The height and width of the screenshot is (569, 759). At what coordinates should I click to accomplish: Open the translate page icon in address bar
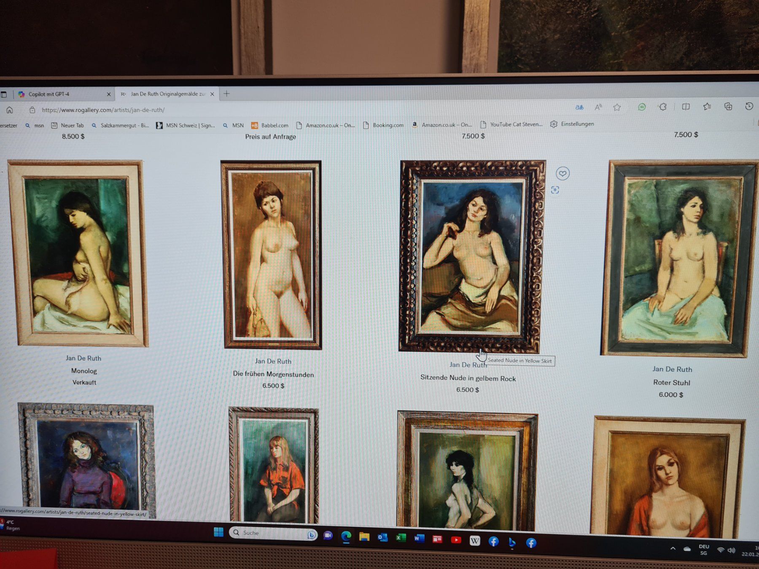point(580,107)
